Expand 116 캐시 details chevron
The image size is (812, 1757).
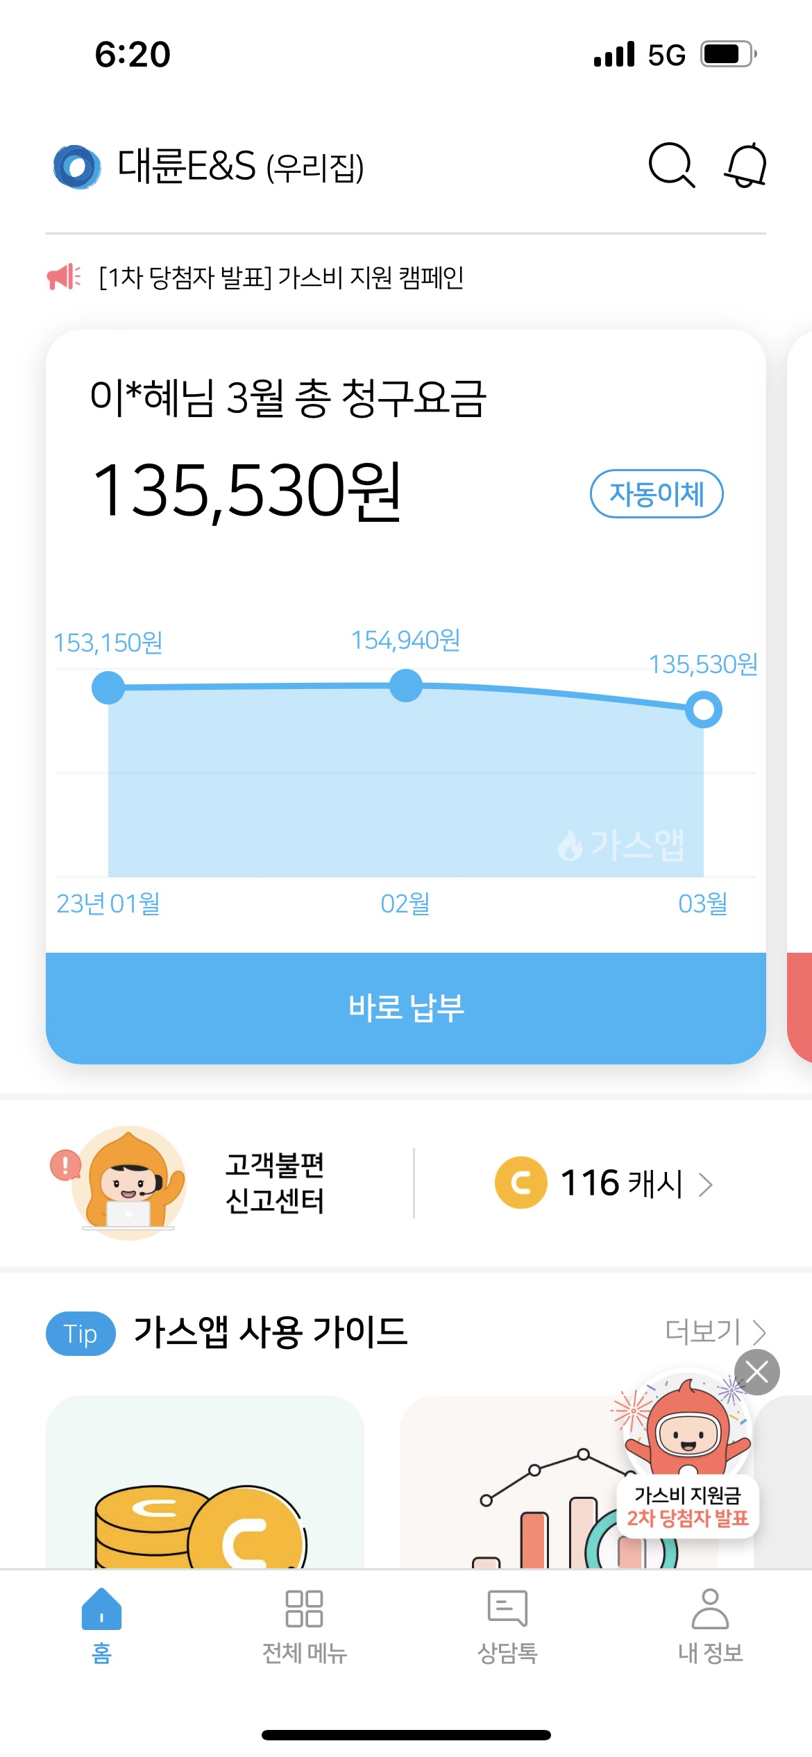coord(706,1185)
